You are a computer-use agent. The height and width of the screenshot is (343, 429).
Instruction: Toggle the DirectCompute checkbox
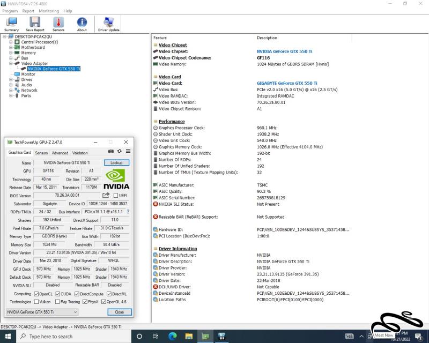[x=77, y=294]
